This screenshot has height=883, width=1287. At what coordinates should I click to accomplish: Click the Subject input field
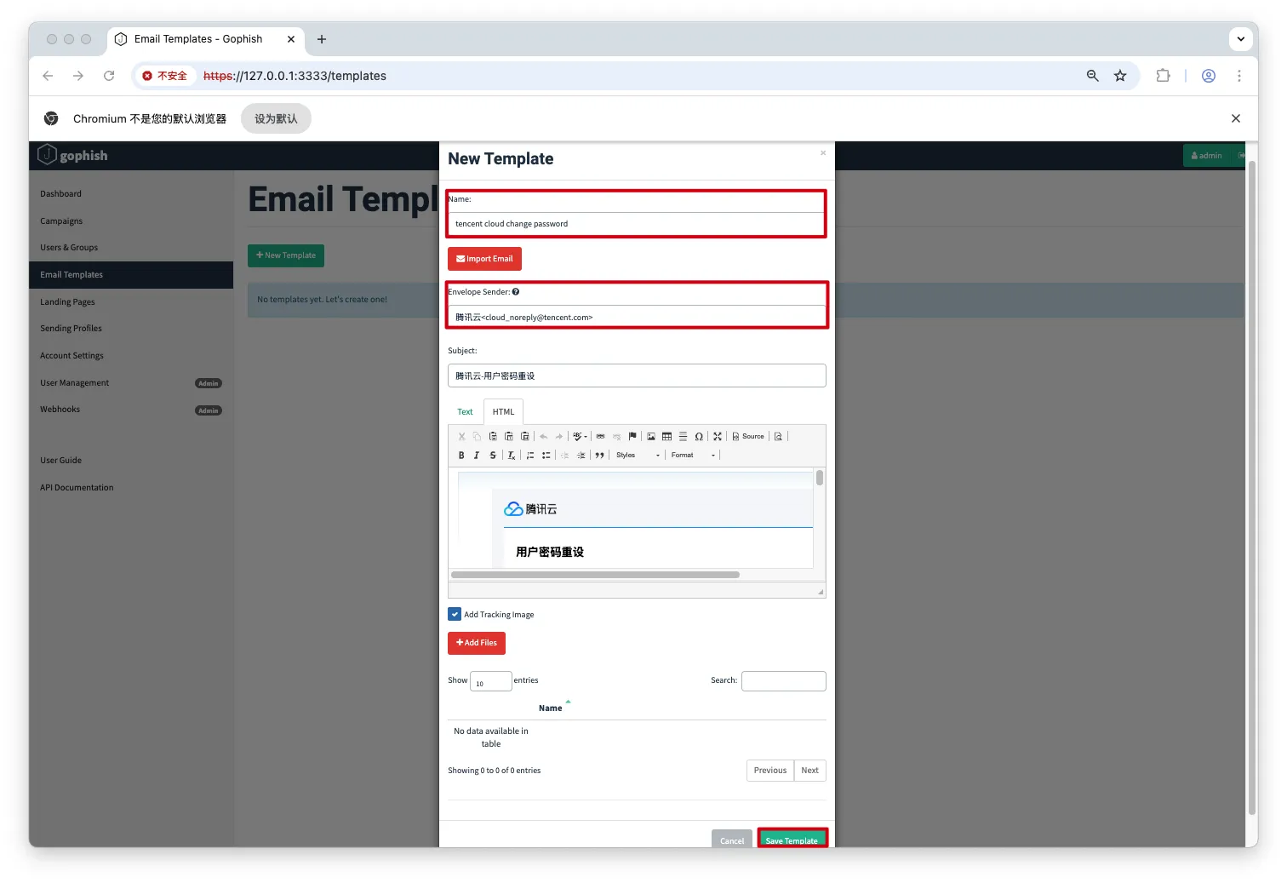point(637,376)
